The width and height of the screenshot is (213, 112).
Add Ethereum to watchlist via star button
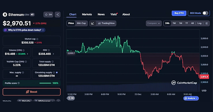(48, 14)
